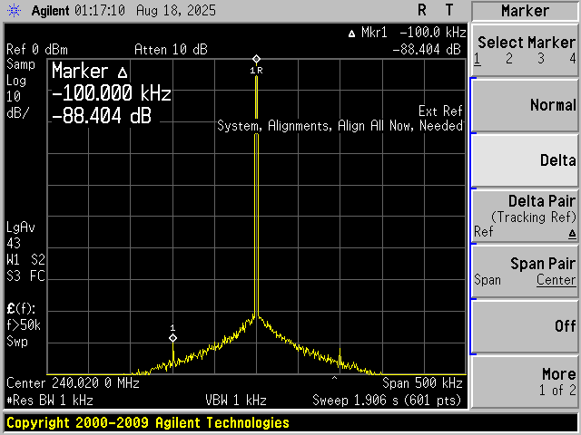Set marker mode to Normal

pyautogui.click(x=525, y=105)
